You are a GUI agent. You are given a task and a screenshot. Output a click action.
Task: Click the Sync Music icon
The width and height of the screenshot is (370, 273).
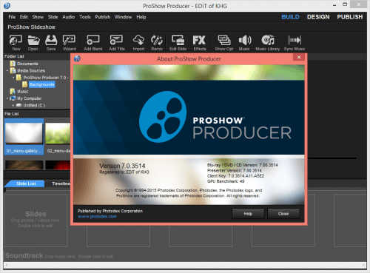click(295, 43)
